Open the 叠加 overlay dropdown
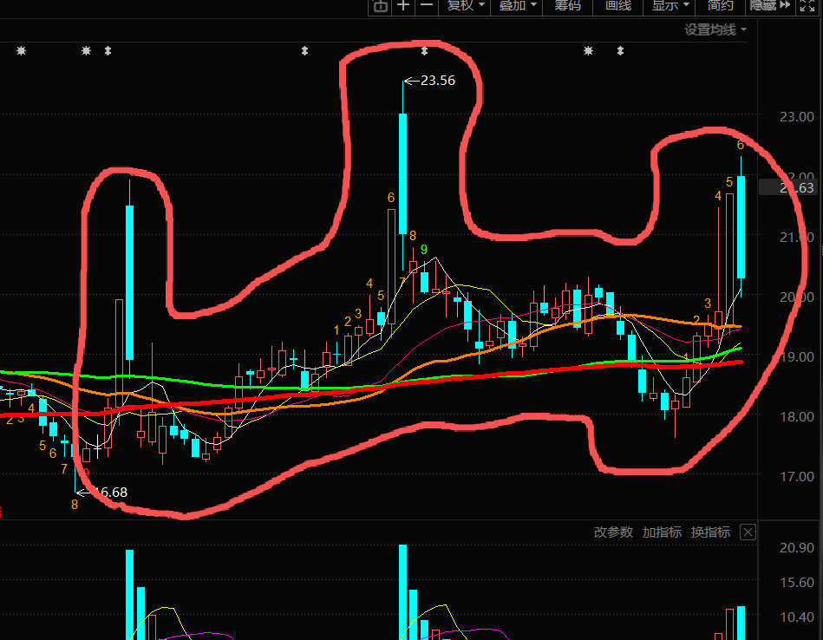Screen dimensions: 823x640 tap(517, 6)
